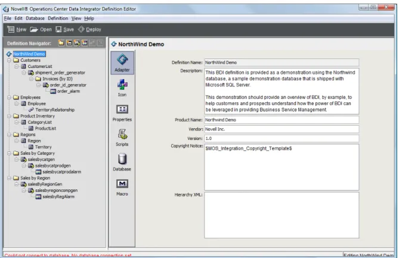Select Customers in the tree
399x258 pixels.
[30, 60]
